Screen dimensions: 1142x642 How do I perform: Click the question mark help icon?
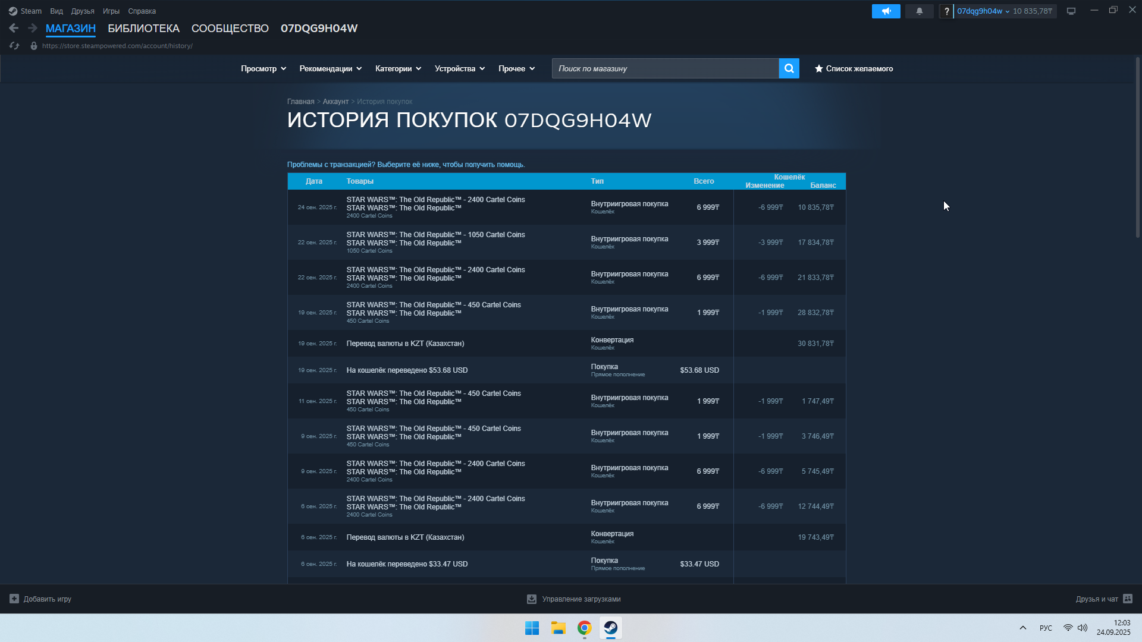click(946, 11)
